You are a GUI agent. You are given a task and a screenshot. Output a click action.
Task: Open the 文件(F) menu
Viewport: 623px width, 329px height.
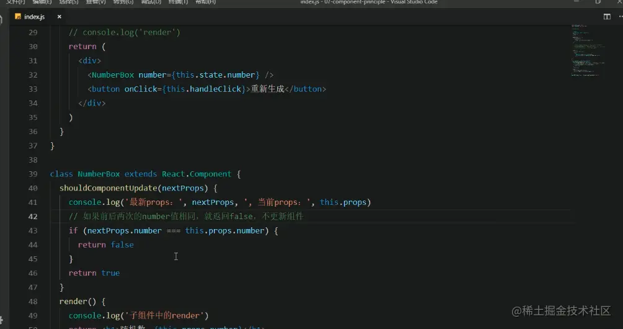tap(15, 2)
